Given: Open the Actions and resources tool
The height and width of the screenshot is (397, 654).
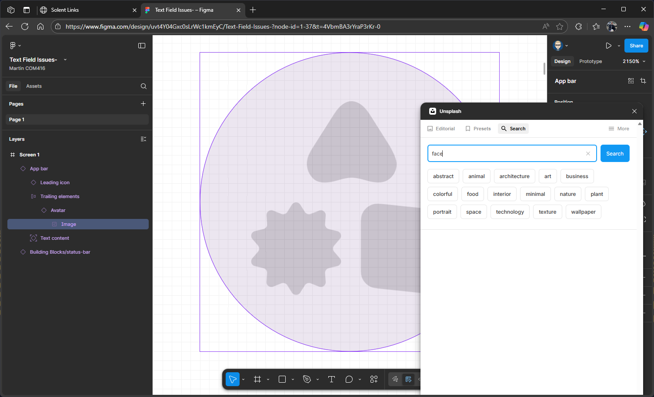Looking at the screenshot, I should [x=374, y=379].
